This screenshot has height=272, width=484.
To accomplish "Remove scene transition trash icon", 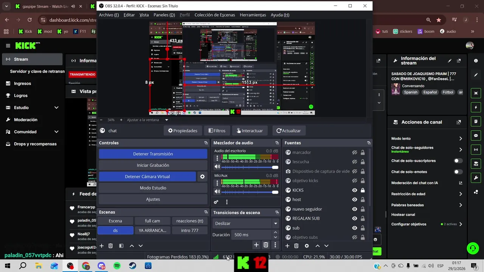I will tap(266, 245).
